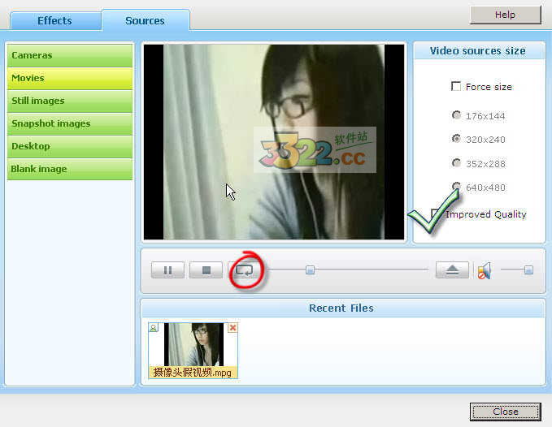Image resolution: width=552 pixels, height=427 pixels.
Task: Click the video preview area
Action: coord(274,142)
